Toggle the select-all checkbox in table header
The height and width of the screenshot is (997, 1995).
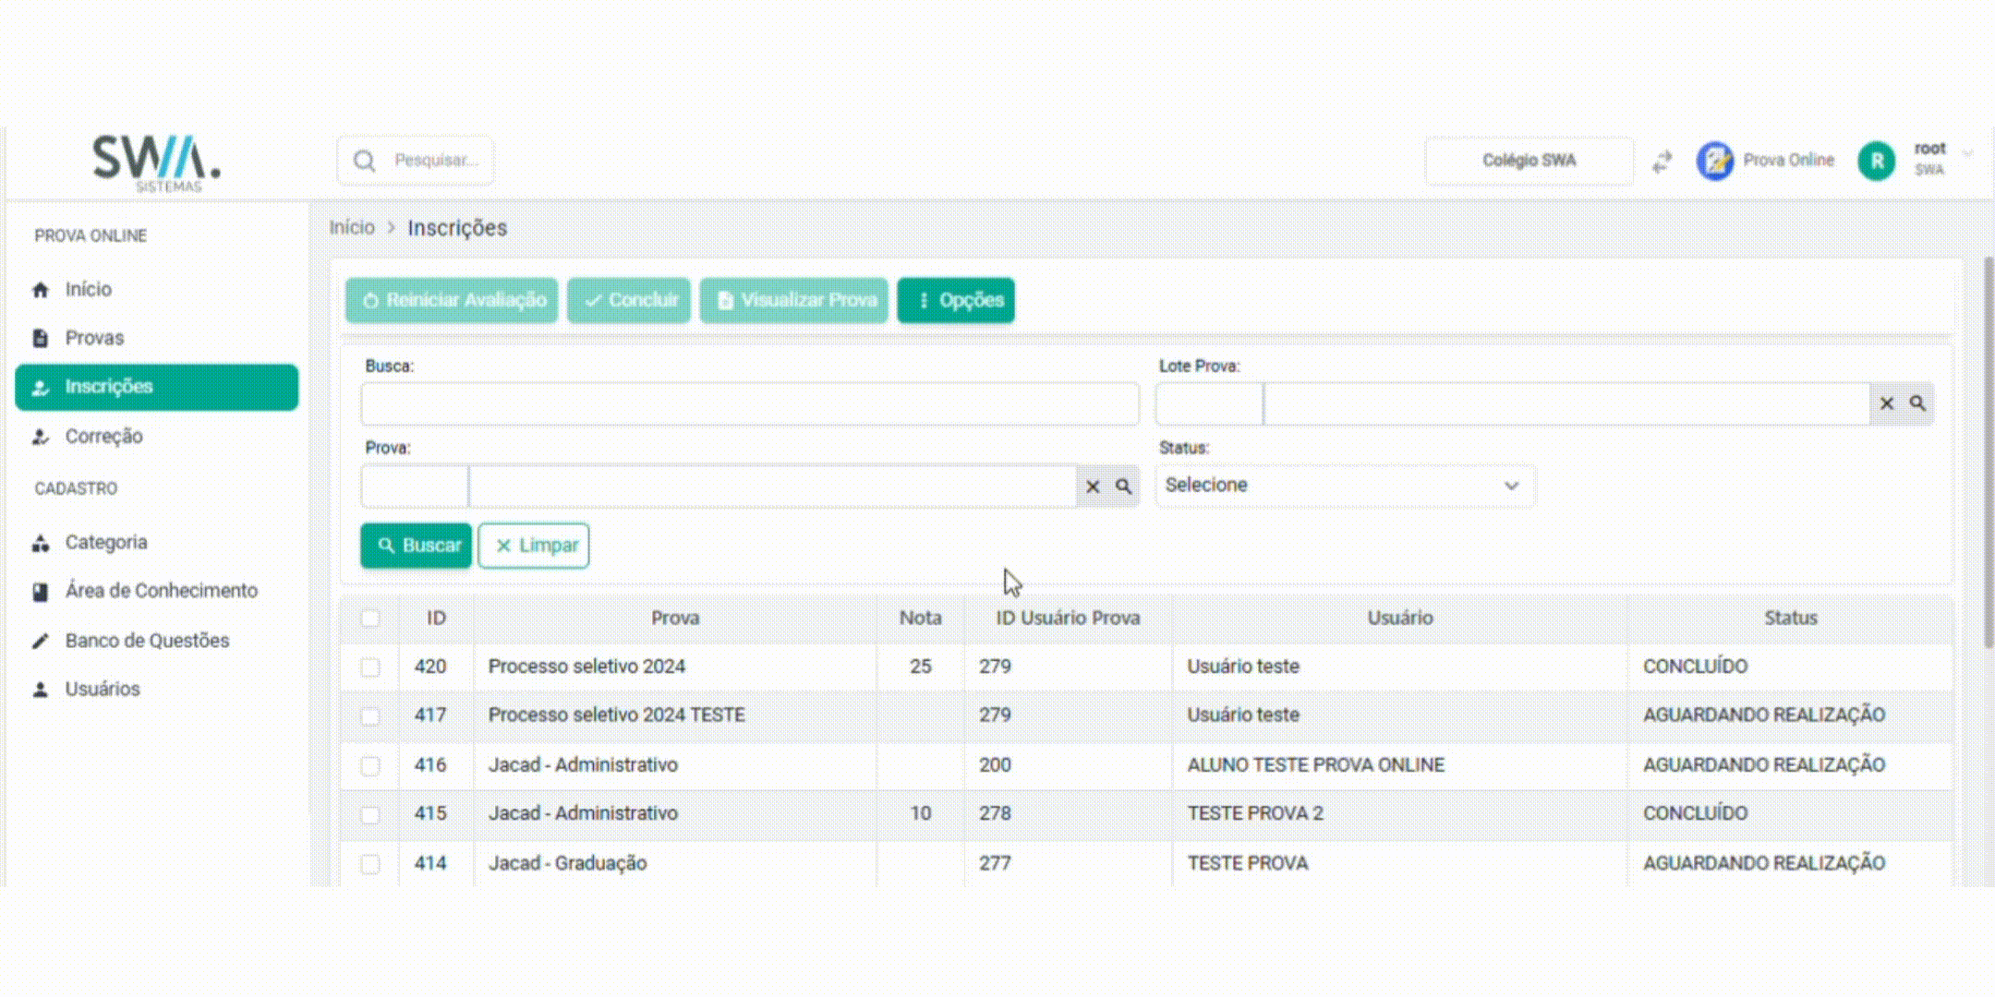pos(370,619)
